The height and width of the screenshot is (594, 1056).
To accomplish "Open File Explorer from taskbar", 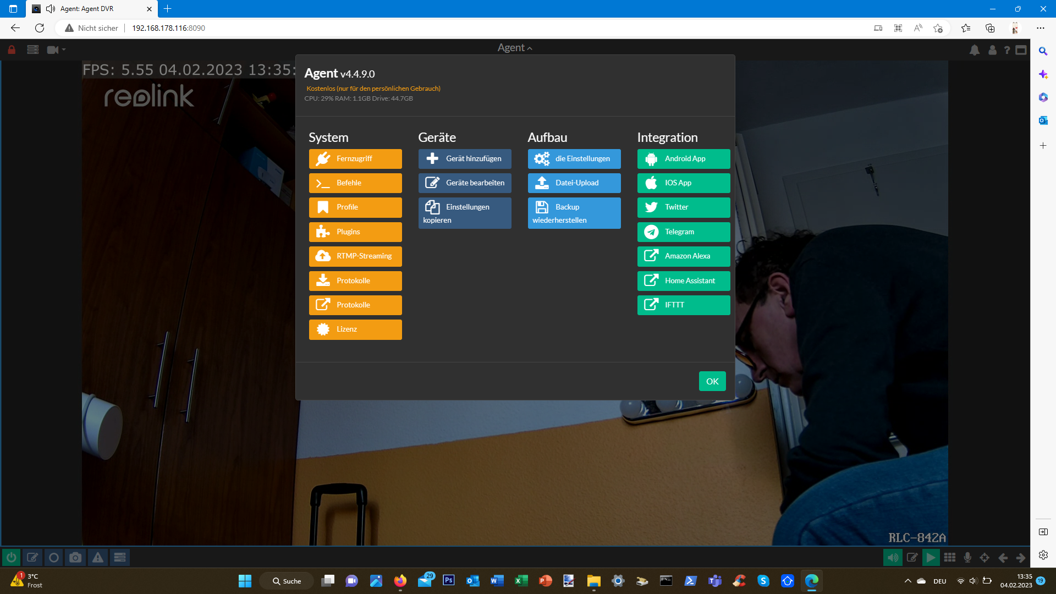I will point(593,581).
